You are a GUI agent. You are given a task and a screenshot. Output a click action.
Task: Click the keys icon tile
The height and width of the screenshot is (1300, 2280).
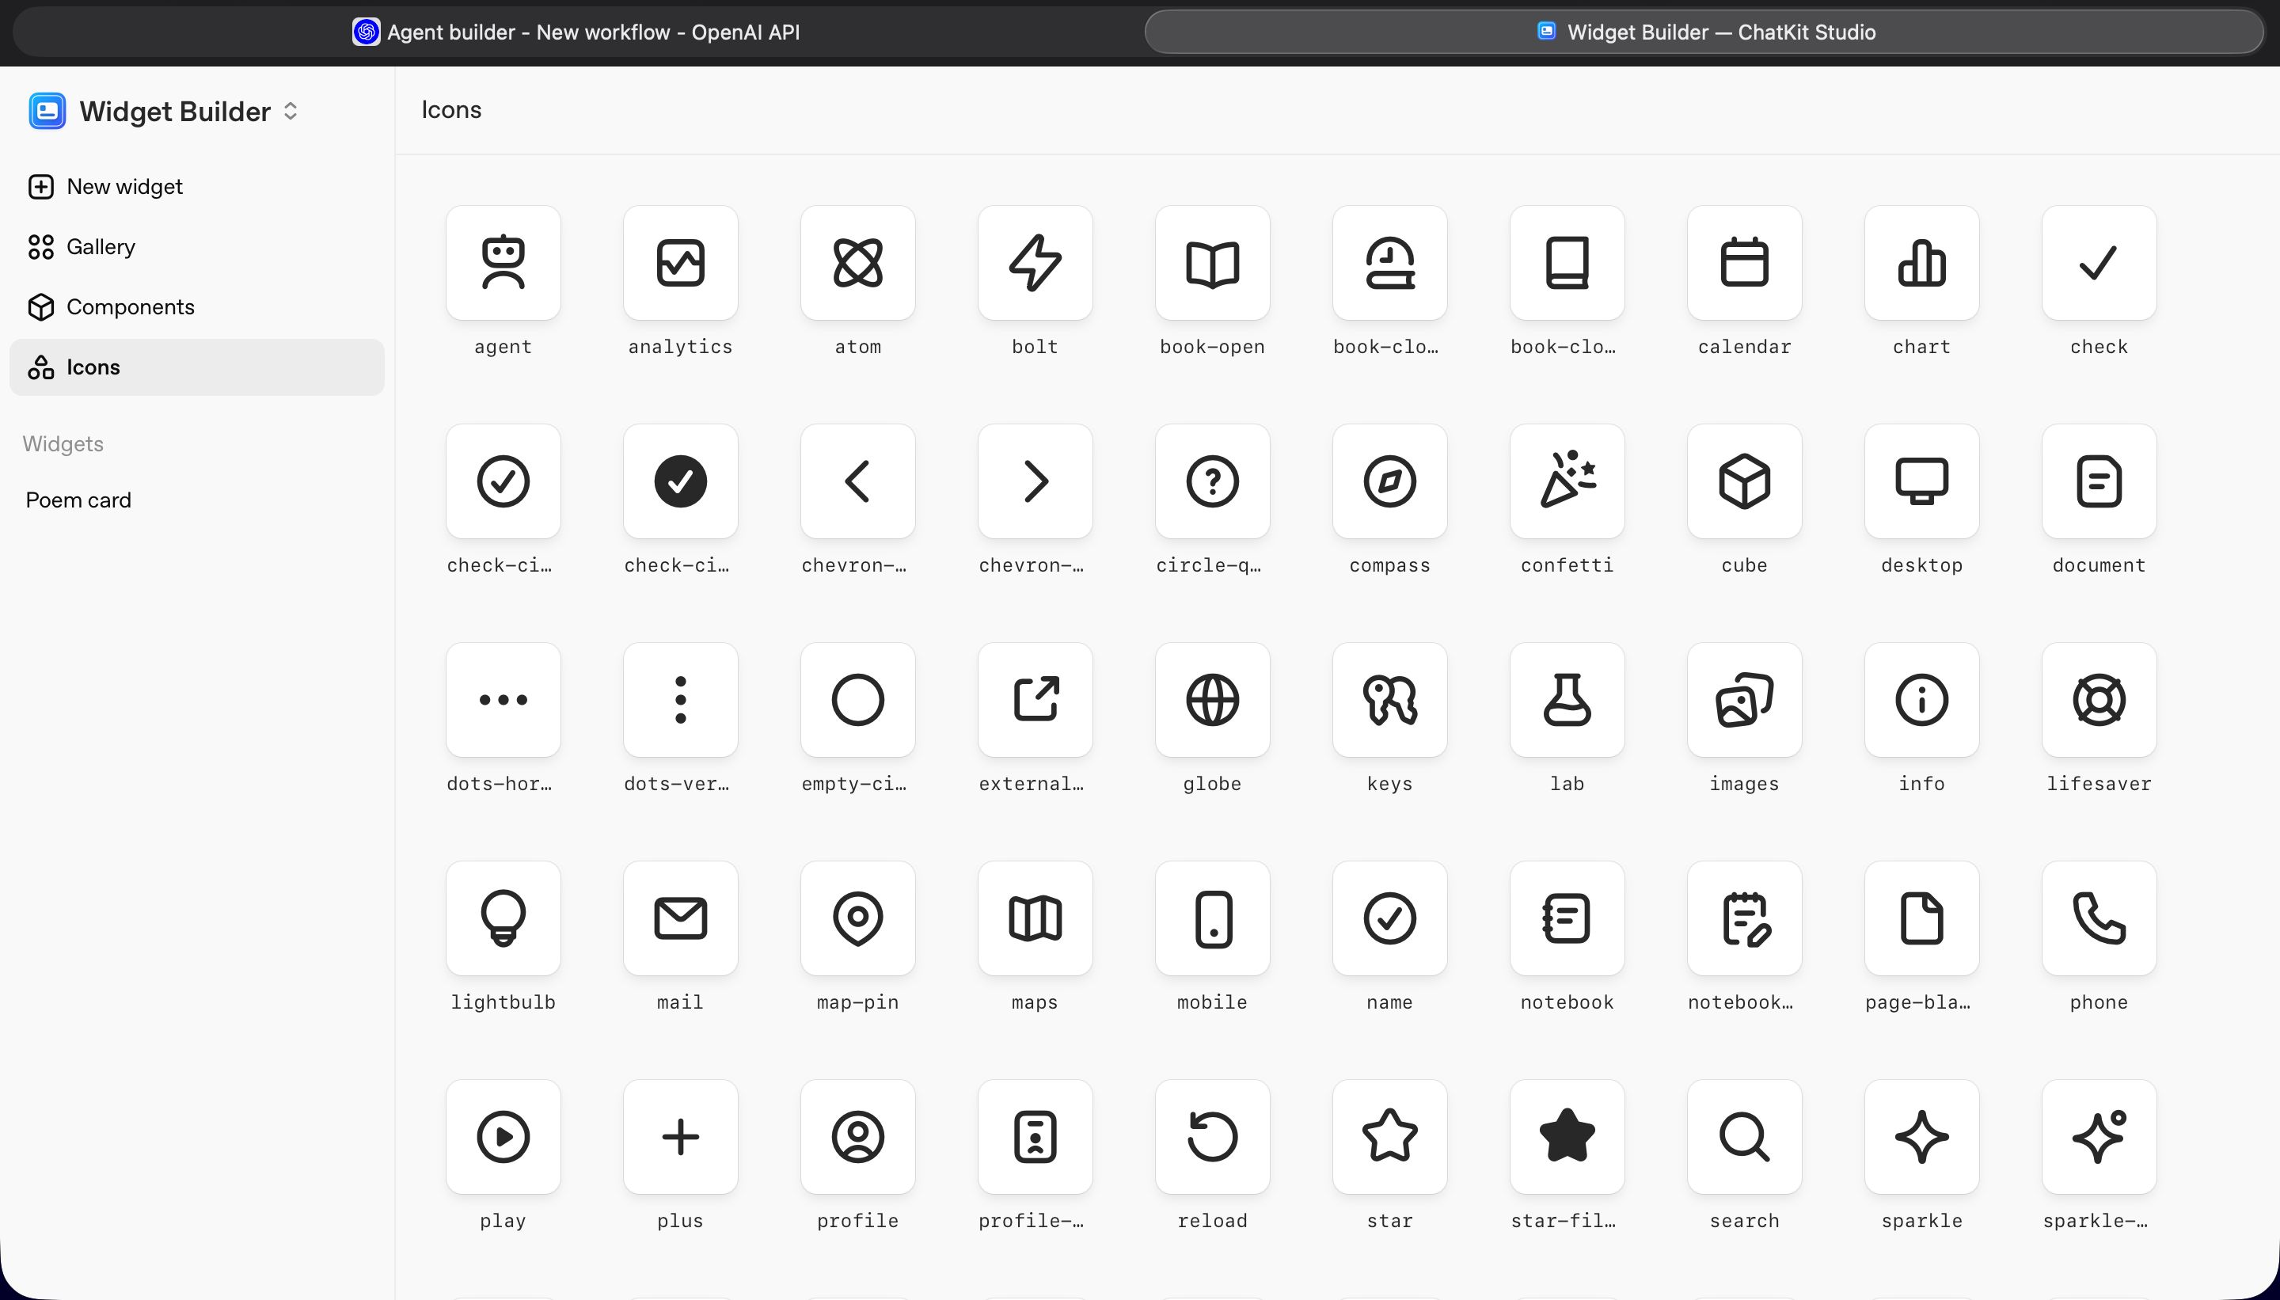(x=1389, y=699)
